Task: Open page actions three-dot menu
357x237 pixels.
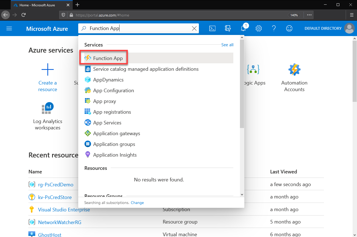Action: (x=309, y=15)
